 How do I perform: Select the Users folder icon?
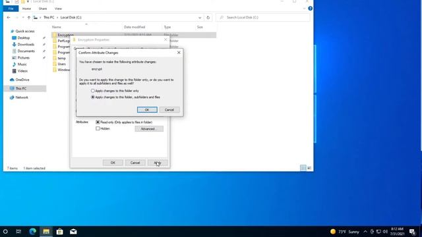pos(55,64)
